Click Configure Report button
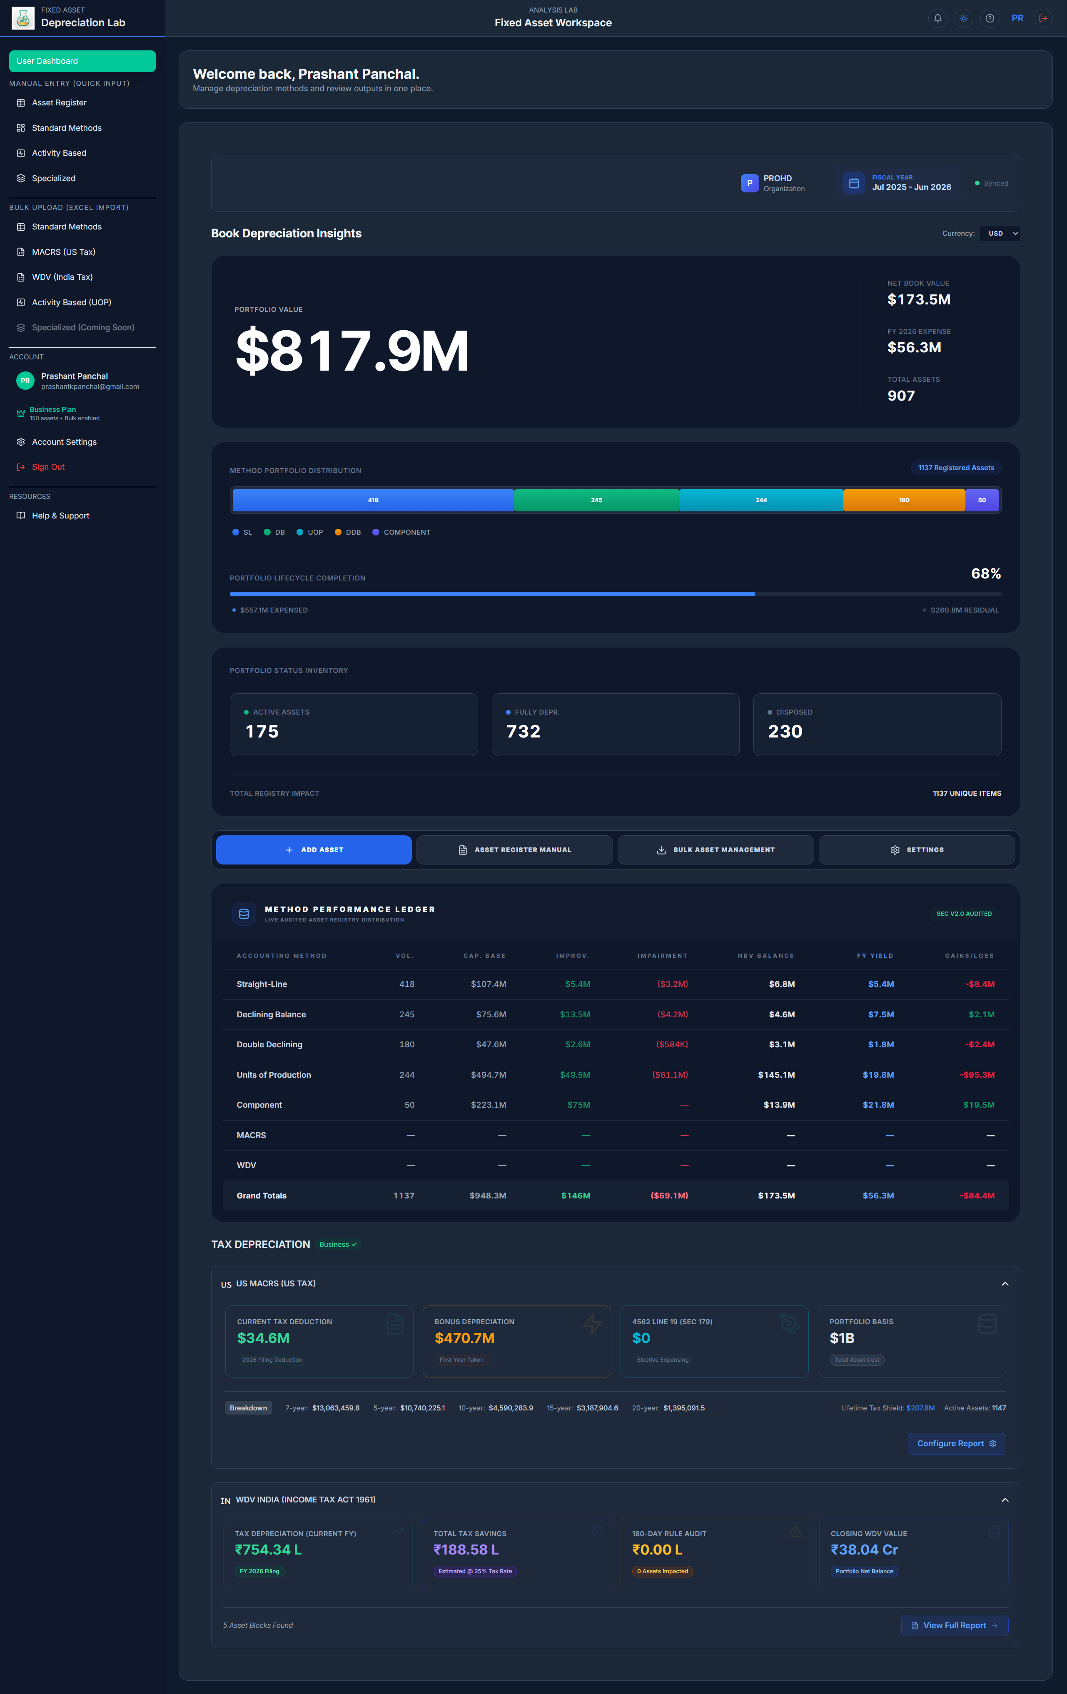This screenshot has height=1694, width=1067. pyautogui.click(x=956, y=1444)
